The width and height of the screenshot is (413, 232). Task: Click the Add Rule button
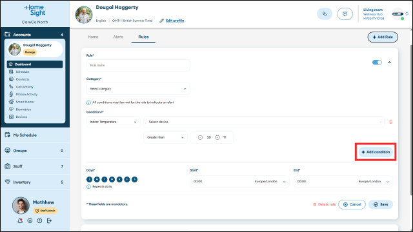(383, 37)
